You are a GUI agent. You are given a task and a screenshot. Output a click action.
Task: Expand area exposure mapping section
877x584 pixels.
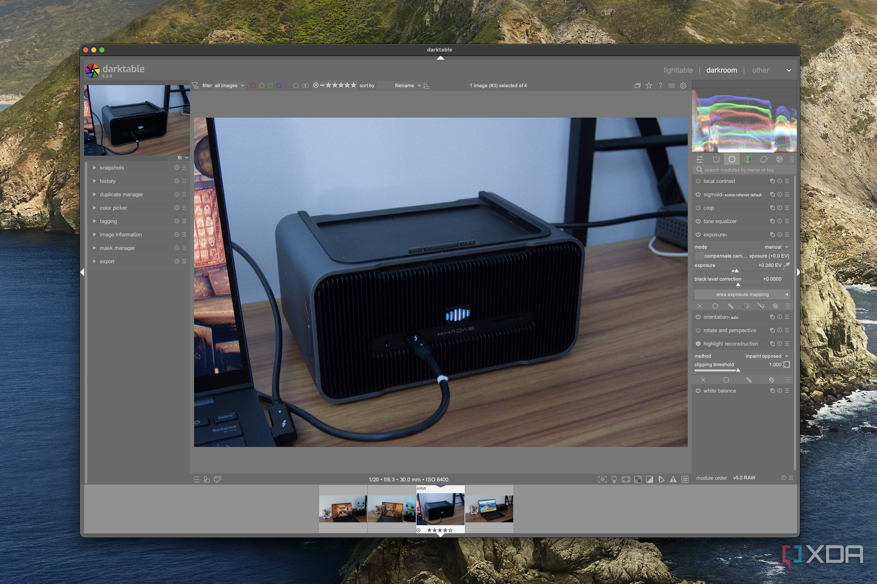click(x=742, y=294)
